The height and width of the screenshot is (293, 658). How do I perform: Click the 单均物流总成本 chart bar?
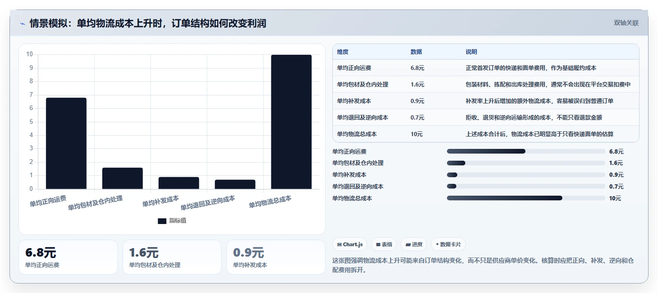click(292, 122)
